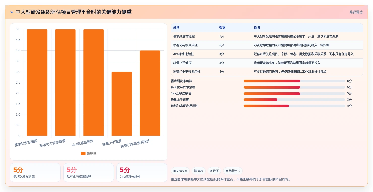
Task: Click the footnote text starting 雷达图体现的是
Action: (231, 179)
